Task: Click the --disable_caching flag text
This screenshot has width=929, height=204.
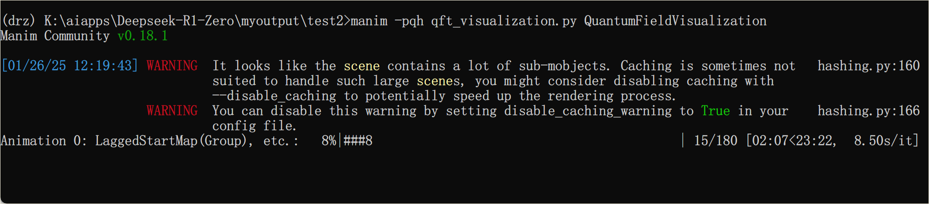Action: coord(274,96)
